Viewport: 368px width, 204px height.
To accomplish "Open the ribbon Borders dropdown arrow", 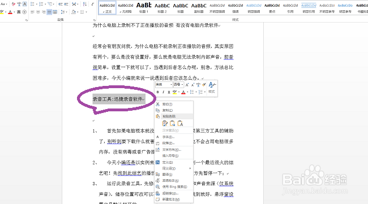I will click(x=86, y=12).
